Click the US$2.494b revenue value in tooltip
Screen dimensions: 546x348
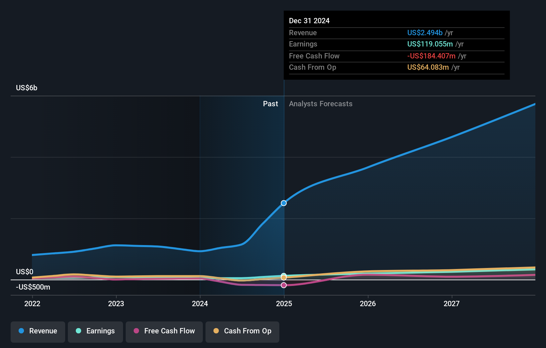(425, 33)
